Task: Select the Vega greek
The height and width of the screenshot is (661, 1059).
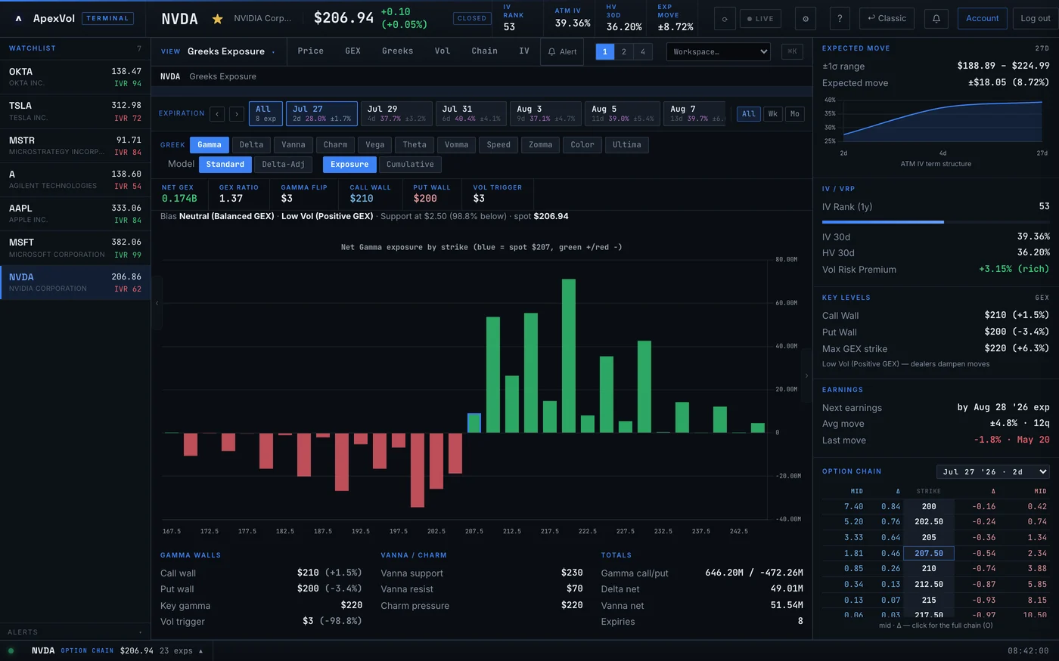Action: pyautogui.click(x=375, y=145)
